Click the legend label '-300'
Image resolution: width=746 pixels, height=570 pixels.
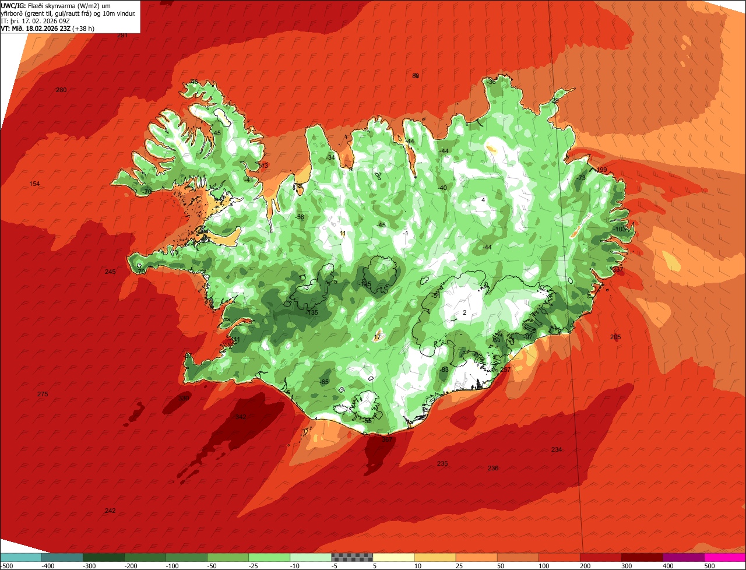click(x=89, y=566)
